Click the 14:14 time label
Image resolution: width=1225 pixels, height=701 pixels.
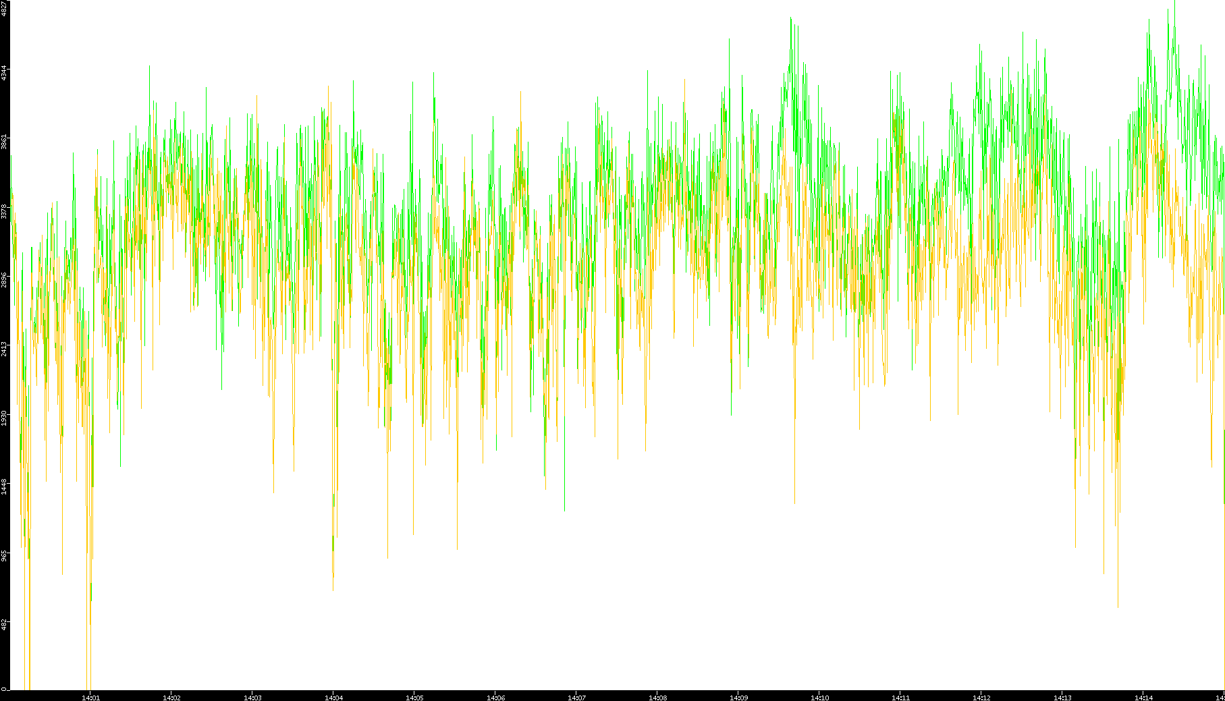1143,697
